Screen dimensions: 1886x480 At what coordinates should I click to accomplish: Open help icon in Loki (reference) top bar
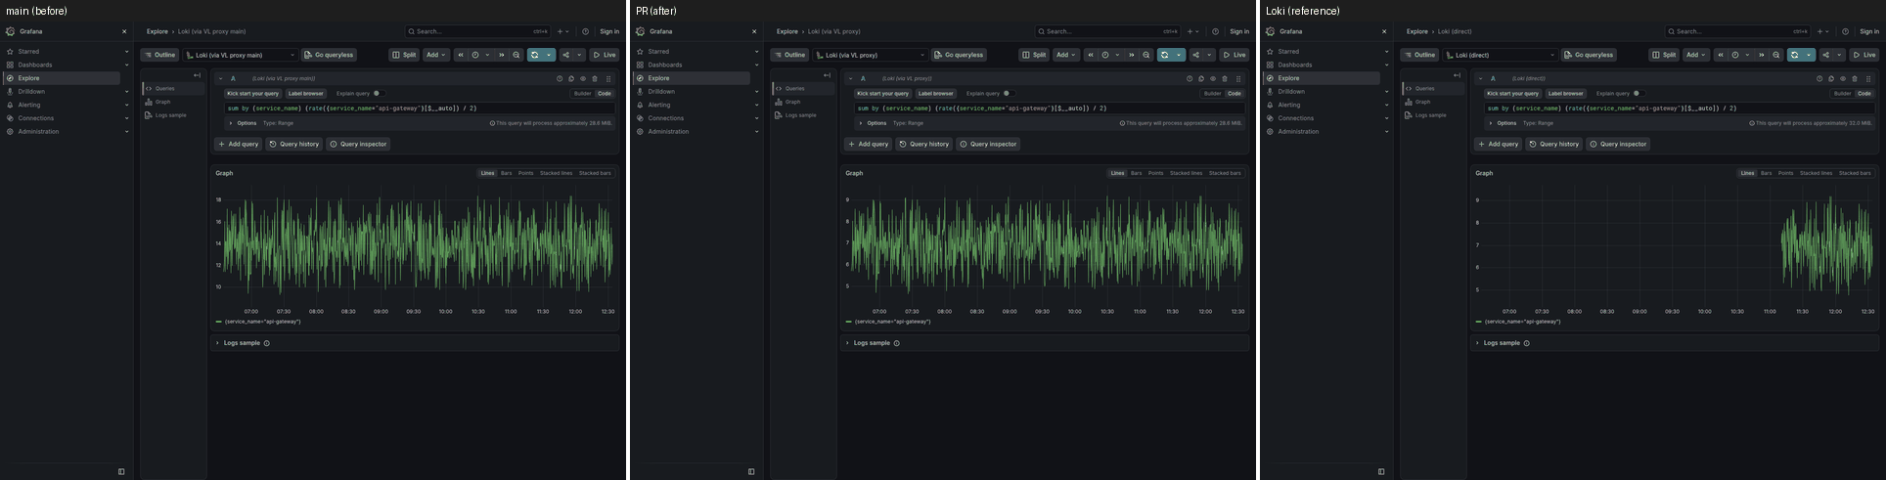(1845, 31)
